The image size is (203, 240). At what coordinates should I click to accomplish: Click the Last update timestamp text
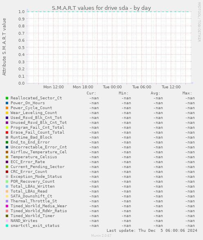click(152, 231)
